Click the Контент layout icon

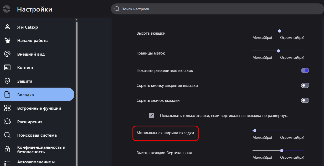[x=7, y=67]
